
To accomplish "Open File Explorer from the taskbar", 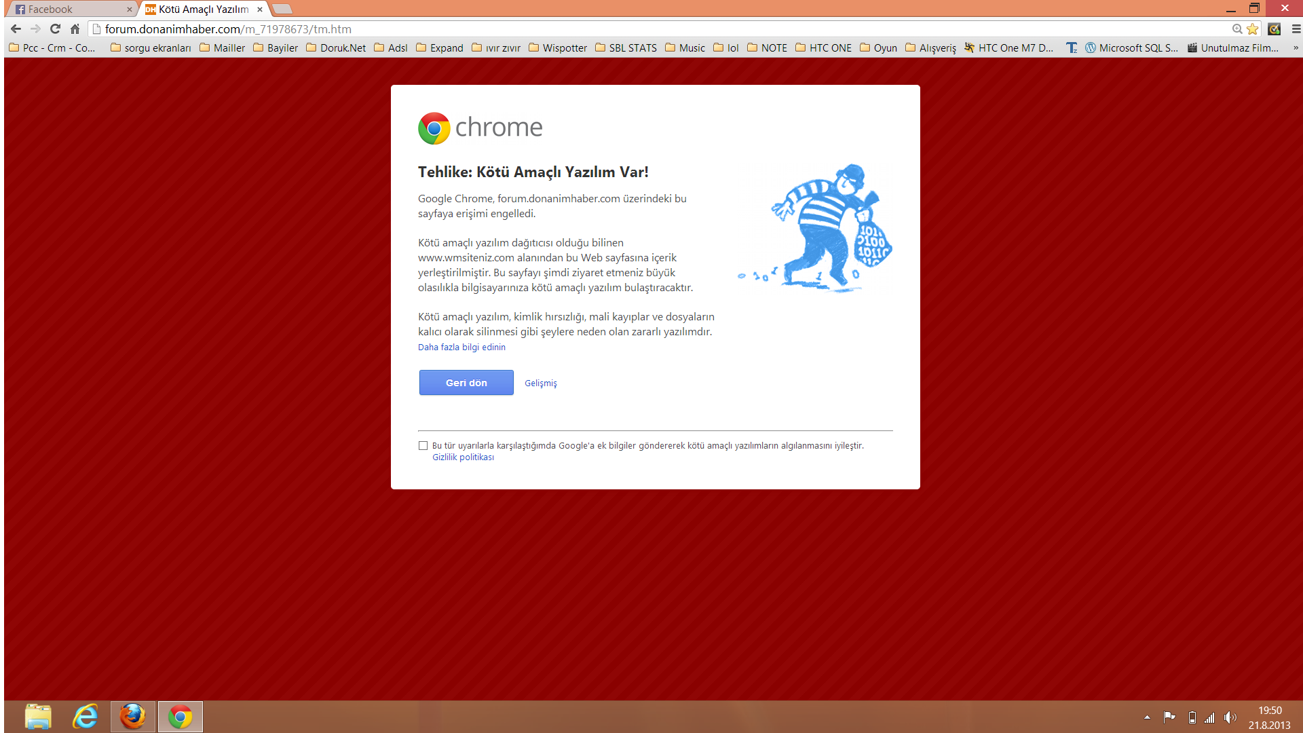I will [38, 717].
